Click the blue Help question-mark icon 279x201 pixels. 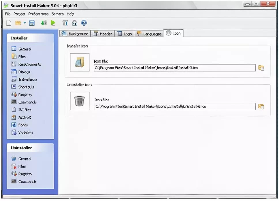pos(84,23)
